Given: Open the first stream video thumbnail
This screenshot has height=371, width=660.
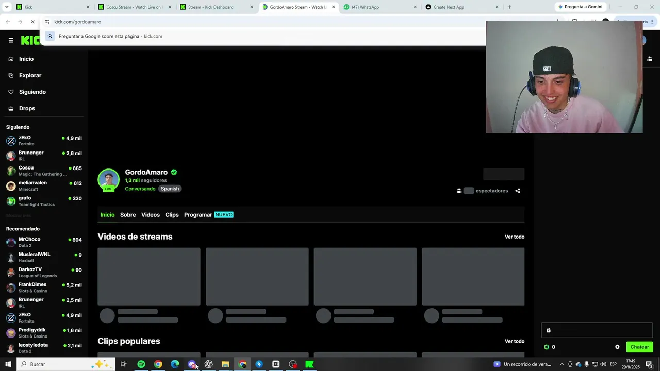Looking at the screenshot, I should pos(149,277).
